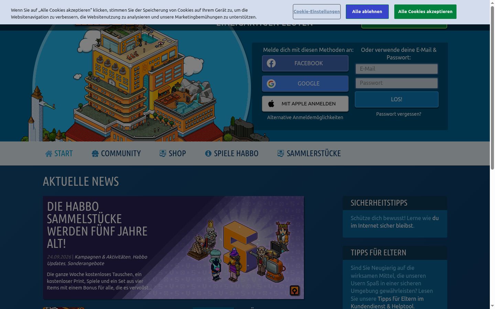
Task: Click the news banner anniversary illustration
Action: tap(239, 251)
